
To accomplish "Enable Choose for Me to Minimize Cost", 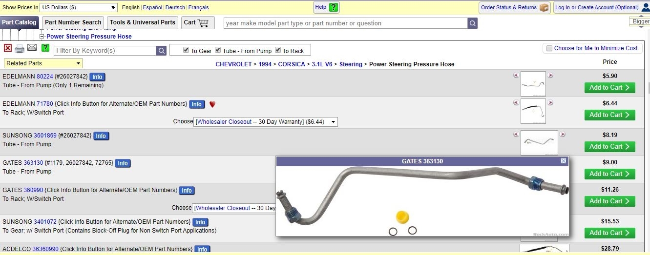I will click(x=549, y=48).
